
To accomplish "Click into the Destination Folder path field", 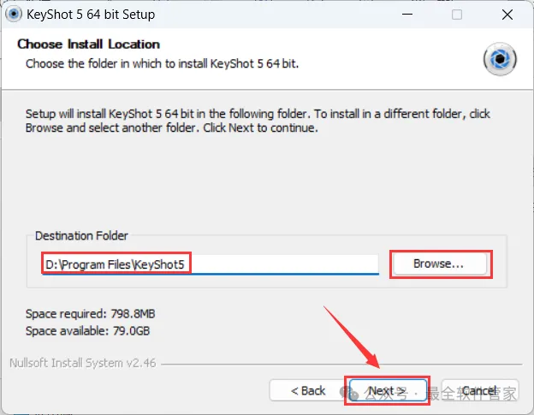I will [211, 264].
